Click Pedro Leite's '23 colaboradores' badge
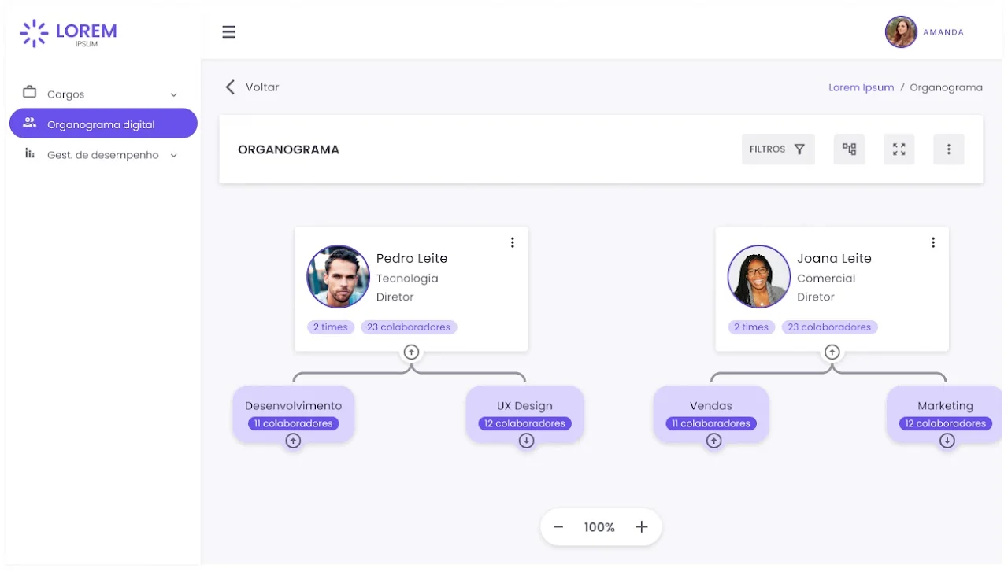 (409, 327)
